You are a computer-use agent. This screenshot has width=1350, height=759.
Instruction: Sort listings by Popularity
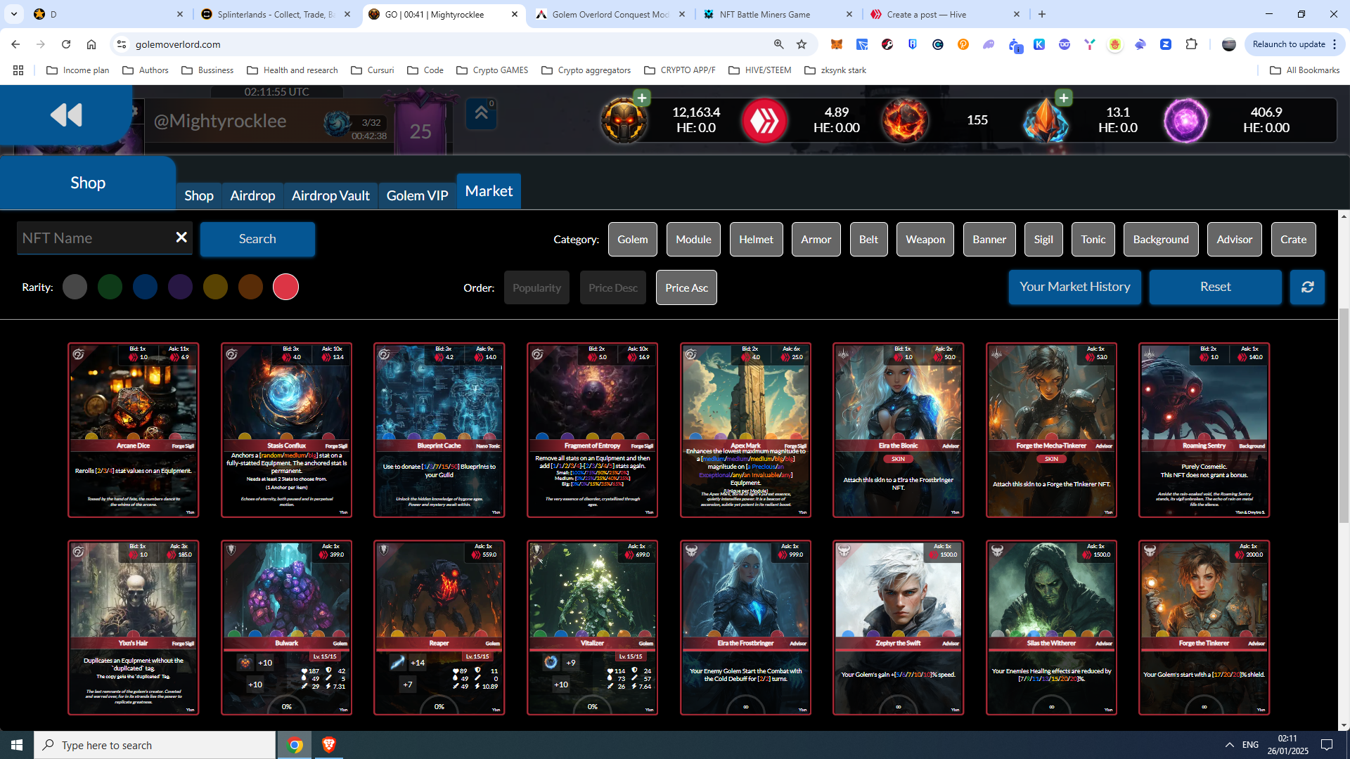(x=536, y=287)
